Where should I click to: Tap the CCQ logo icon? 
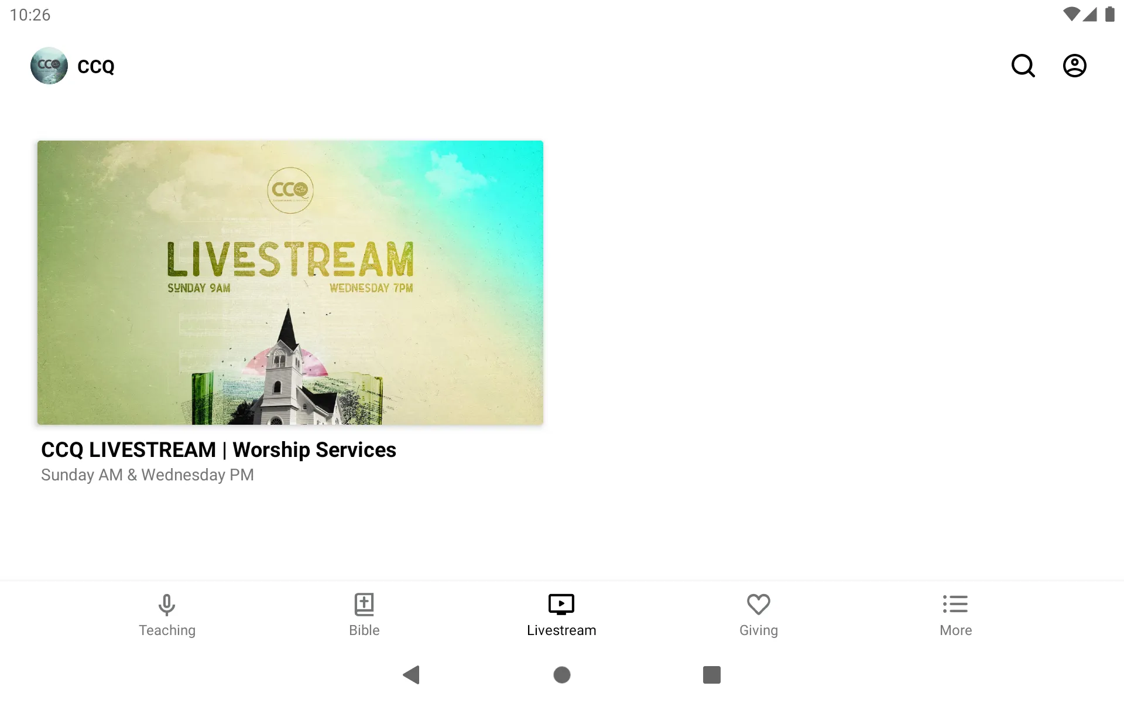[x=49, y=66]
